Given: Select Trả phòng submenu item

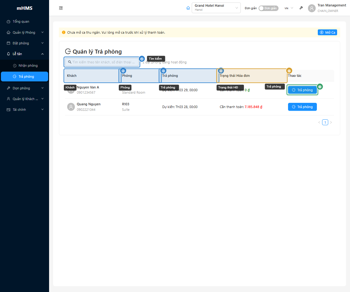Looking at the screenshot, I should (x=25, y=77).
